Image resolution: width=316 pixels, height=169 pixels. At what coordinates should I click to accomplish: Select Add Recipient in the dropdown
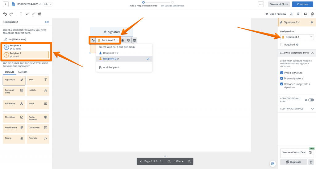pyautogui.click(x=124, y=67)
